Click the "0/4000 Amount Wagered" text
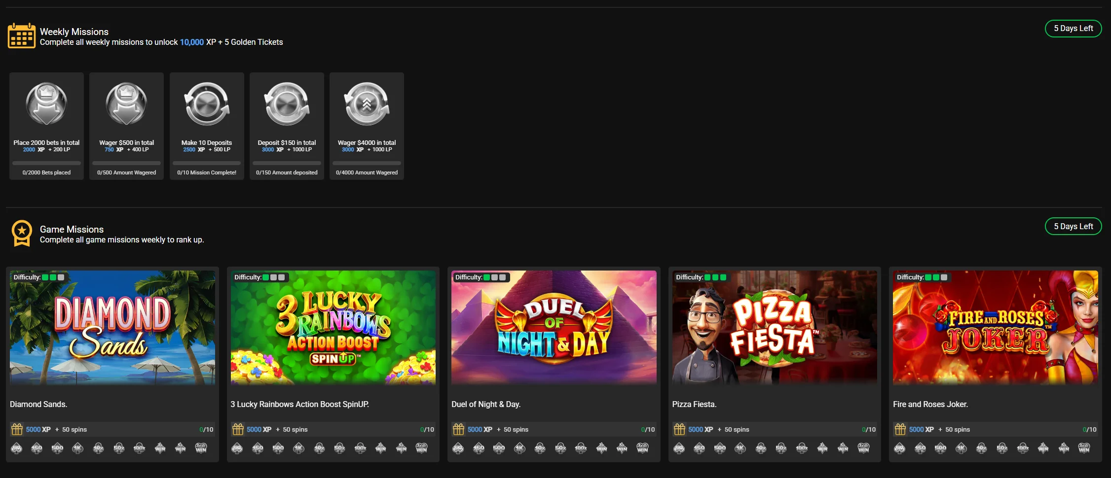Image resolution: width=1111 pixels, height=478 pixels. (367, 172)
